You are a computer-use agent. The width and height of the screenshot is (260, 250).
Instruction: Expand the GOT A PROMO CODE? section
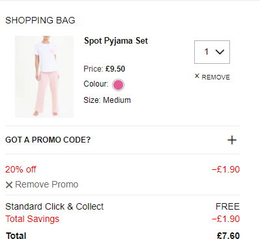coord(123,140)
